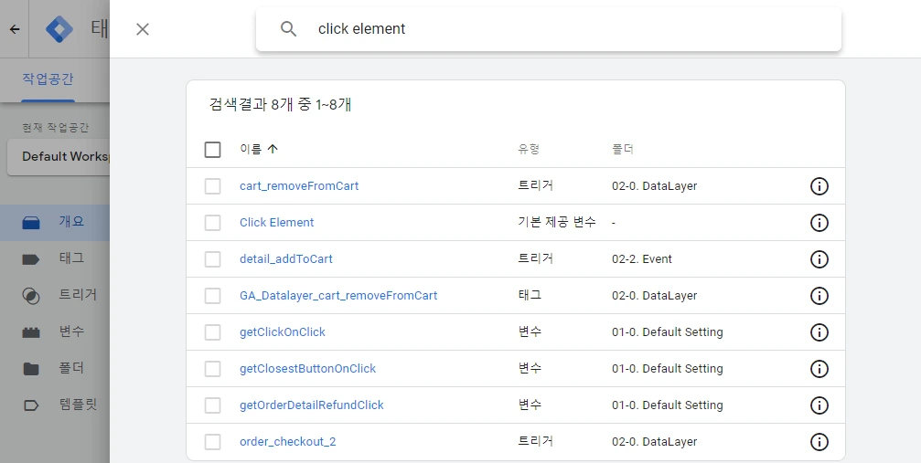Open info for getClickOnClick variable
The height and width of the screenshot is (463, 921).
pos(819,332)
